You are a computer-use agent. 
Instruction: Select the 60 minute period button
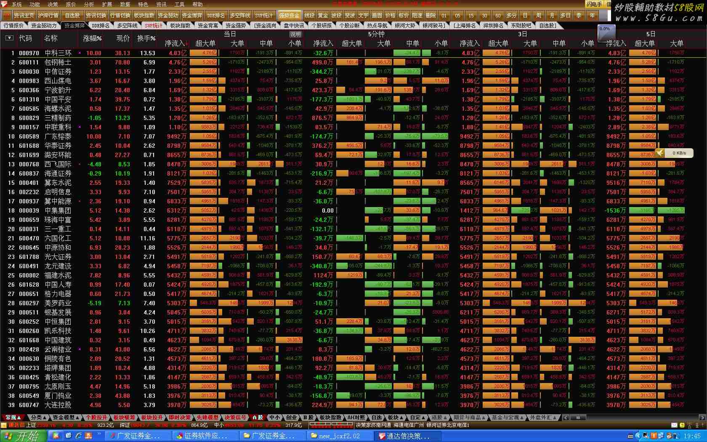(x=497, y=15)
